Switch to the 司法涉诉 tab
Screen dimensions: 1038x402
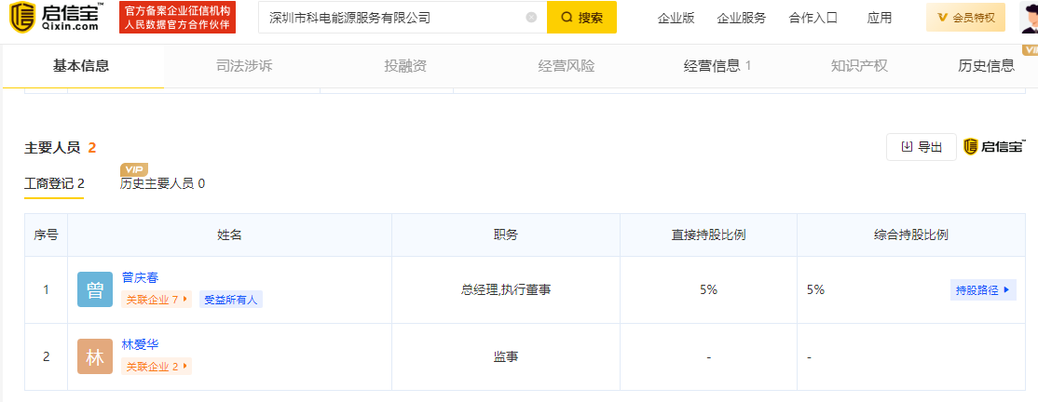244,66
